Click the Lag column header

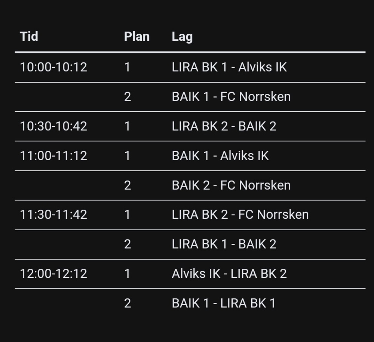182,37
